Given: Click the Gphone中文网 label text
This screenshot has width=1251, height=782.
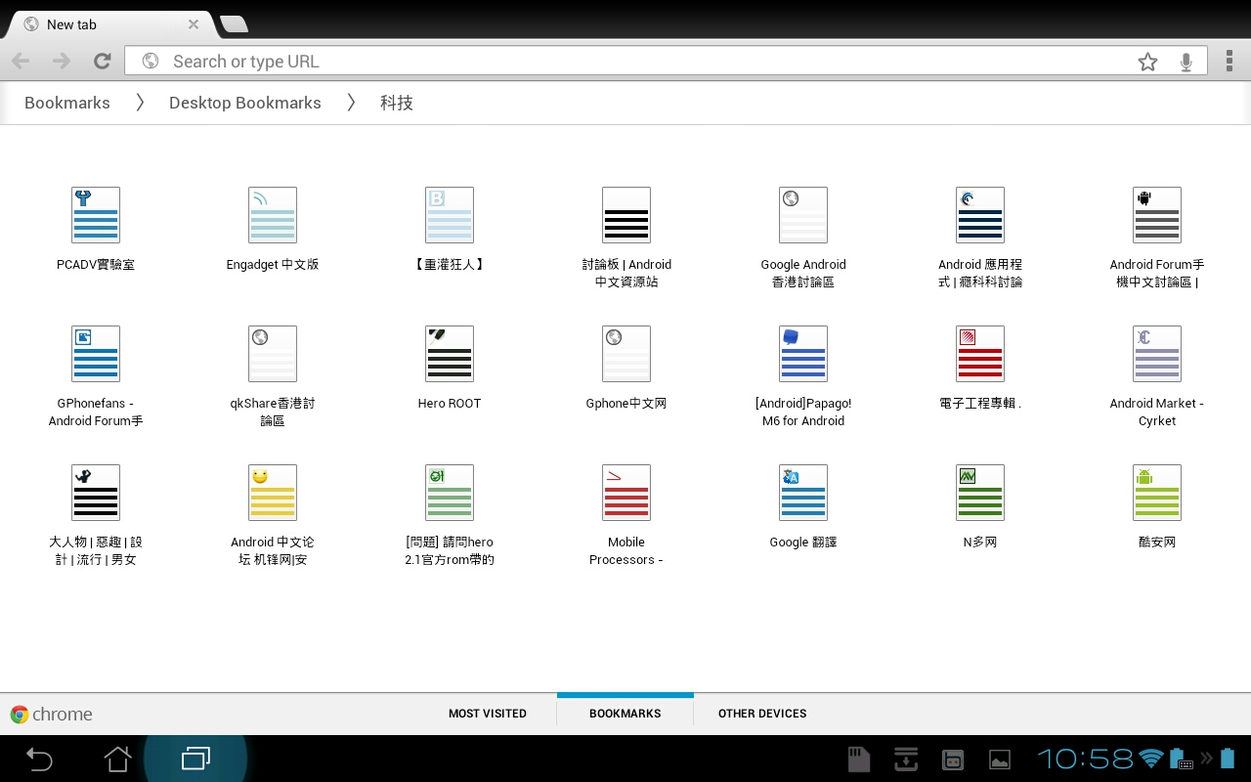Looking at the screenshot, I should click(x=626, y=403).
